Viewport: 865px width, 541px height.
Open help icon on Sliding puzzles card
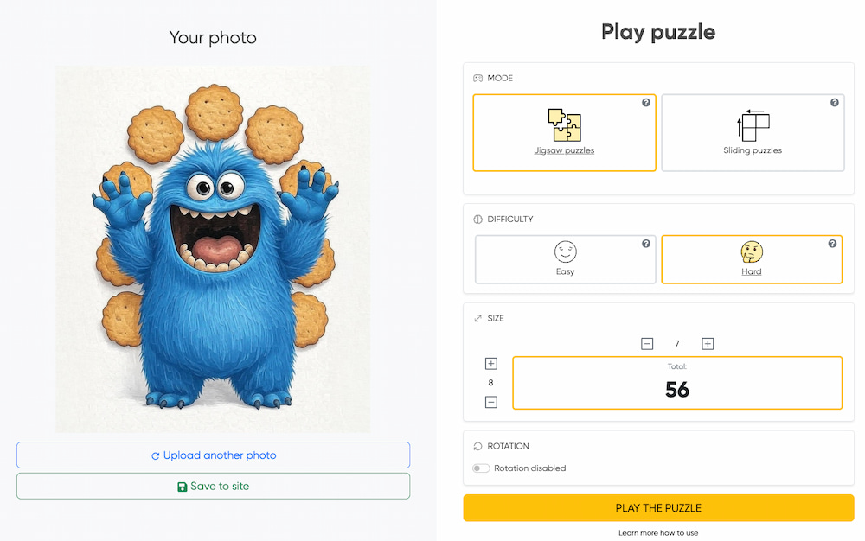pos(835,103)
